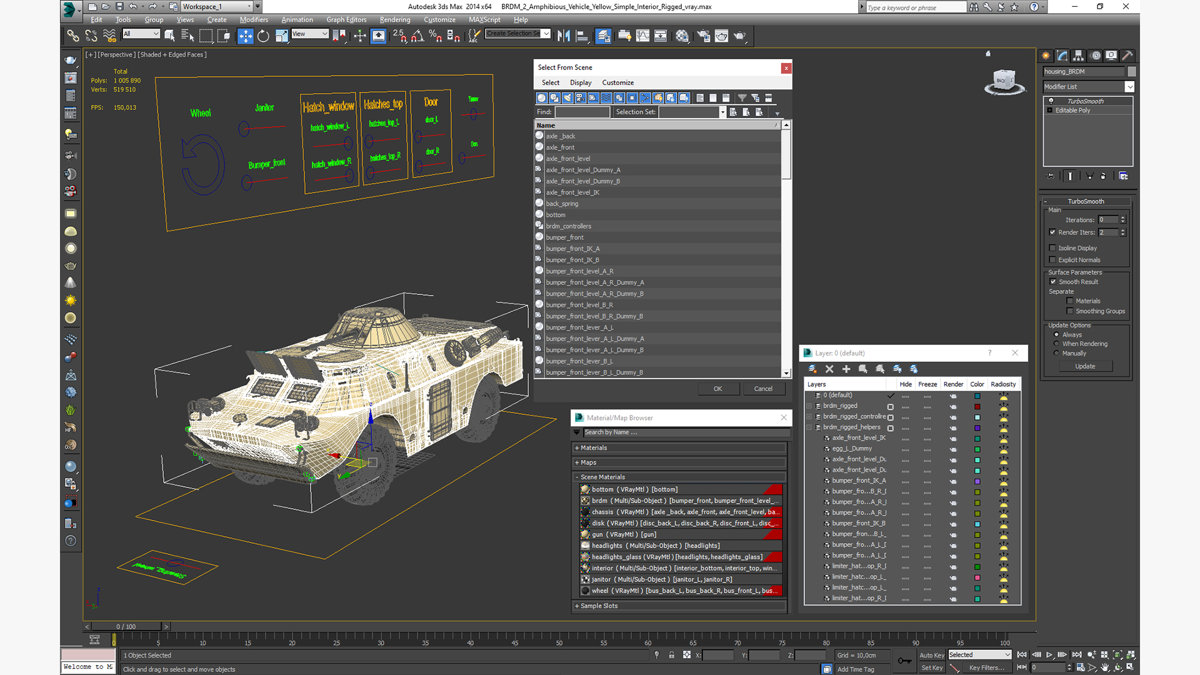Click the Save file icon in title bar

(x=119, y=6)
